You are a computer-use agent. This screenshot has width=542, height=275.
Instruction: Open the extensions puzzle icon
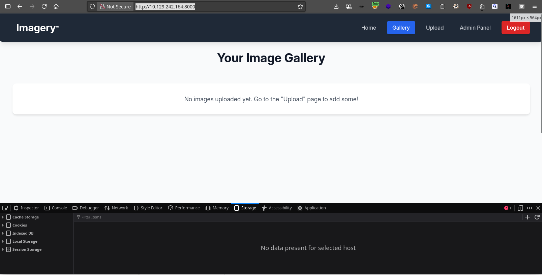coord(482,6)
